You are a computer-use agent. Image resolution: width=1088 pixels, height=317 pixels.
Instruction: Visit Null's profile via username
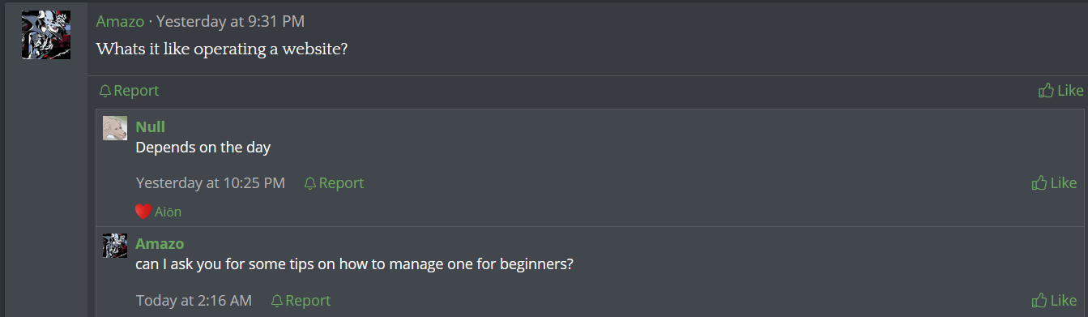coord(151,126)
